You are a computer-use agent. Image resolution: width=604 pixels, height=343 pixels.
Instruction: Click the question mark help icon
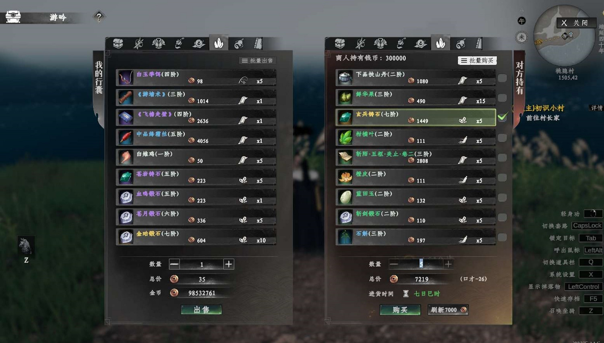[99, 17]
